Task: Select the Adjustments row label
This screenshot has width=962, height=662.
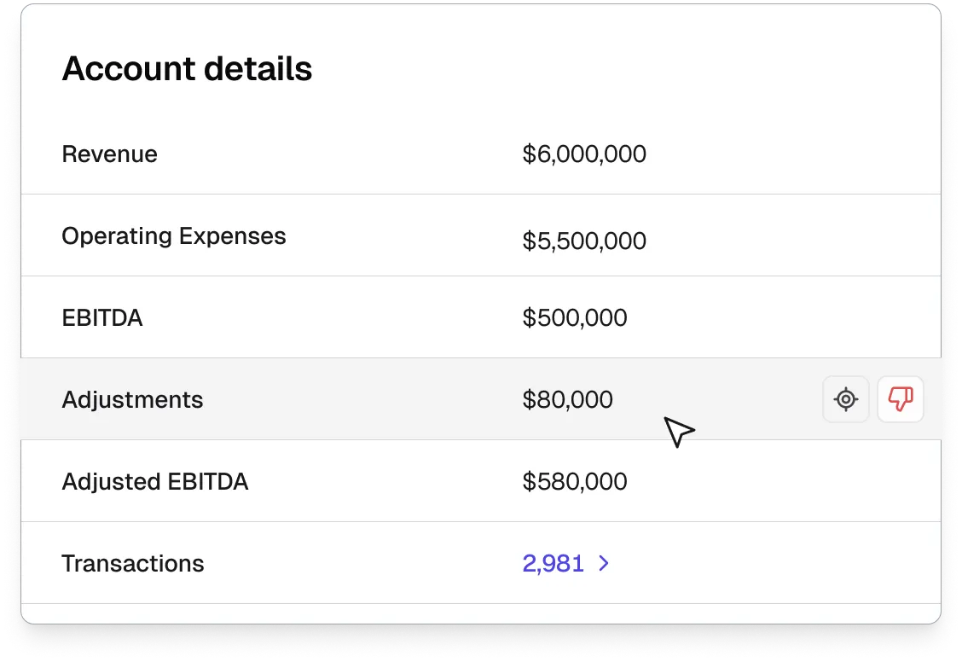Action: (132, 399)
